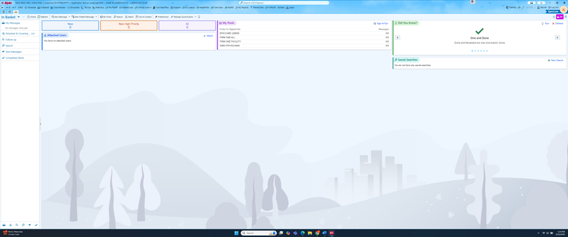Select Follow-up in the left folder list
568x237 pixels.
point(10,39)
